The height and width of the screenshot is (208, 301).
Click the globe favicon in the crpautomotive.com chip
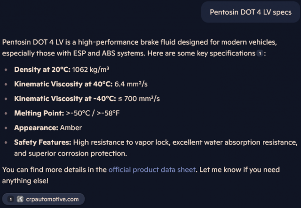pyautogui.click(x=20, y=199)
